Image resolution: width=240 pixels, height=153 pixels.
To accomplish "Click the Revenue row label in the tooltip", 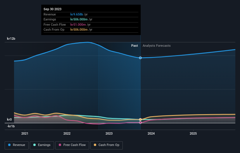I will [50, 14].
